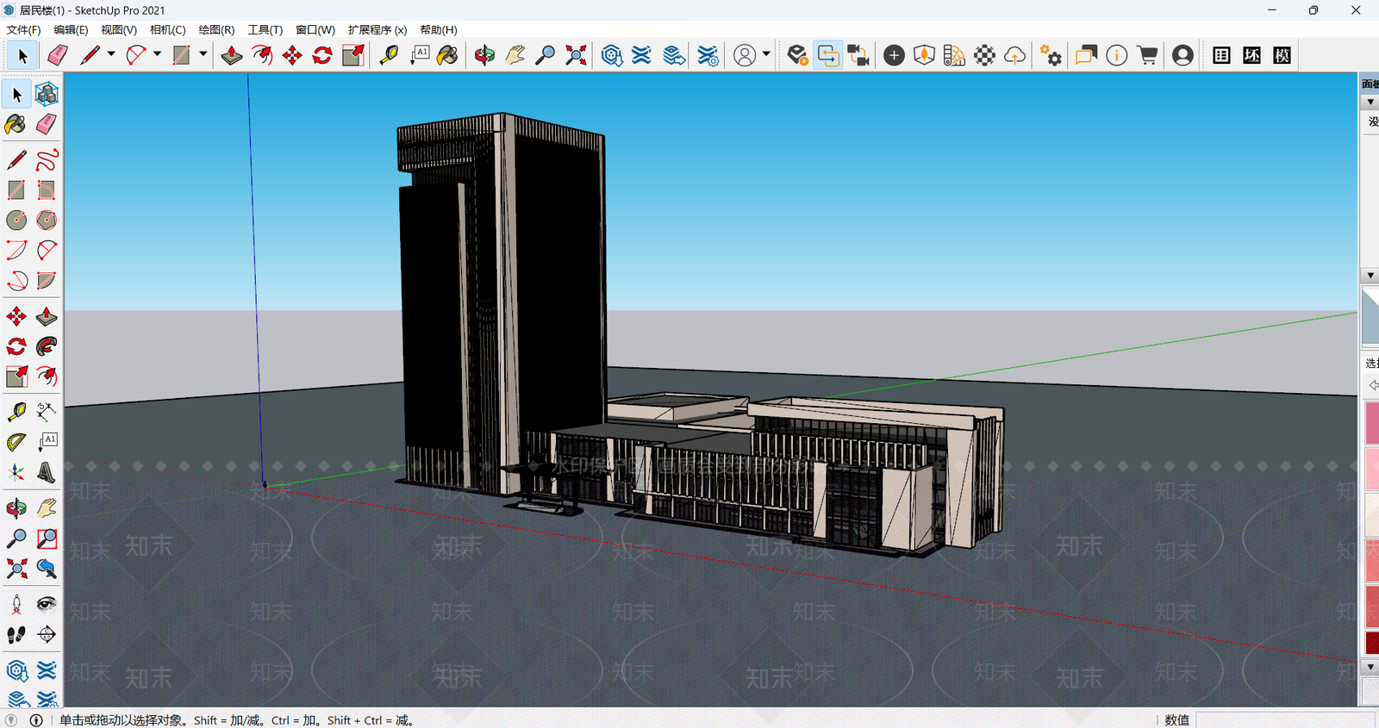The width and height of the screenshot is (1379, 728).
Task: Click the info circle icon in the status bar
Action: pos(36,720)
